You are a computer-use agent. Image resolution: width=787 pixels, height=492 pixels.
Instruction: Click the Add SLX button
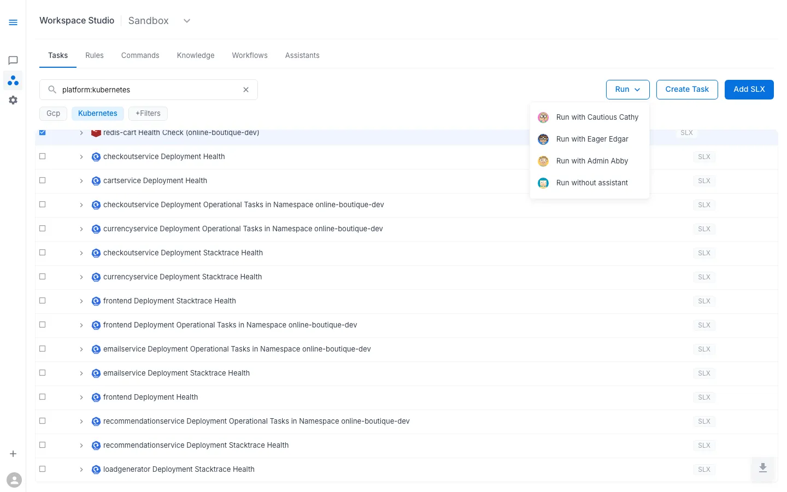pyautogui.click(x=749, y=89)
